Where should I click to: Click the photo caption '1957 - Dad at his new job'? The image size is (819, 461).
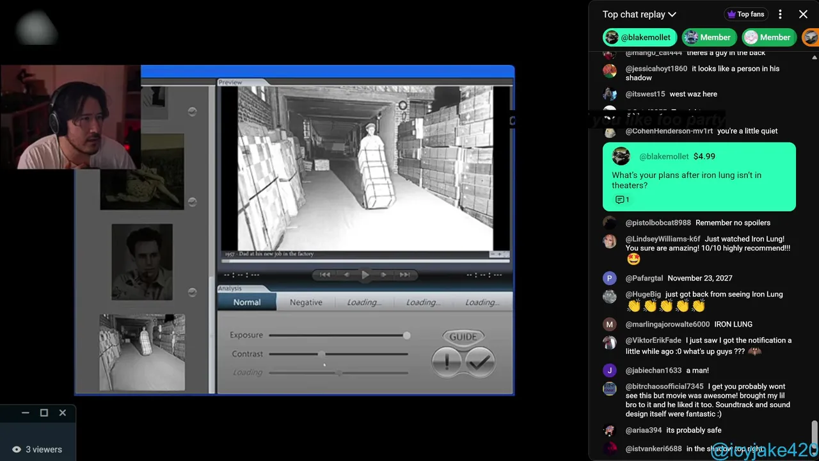[x=269, y=254]
